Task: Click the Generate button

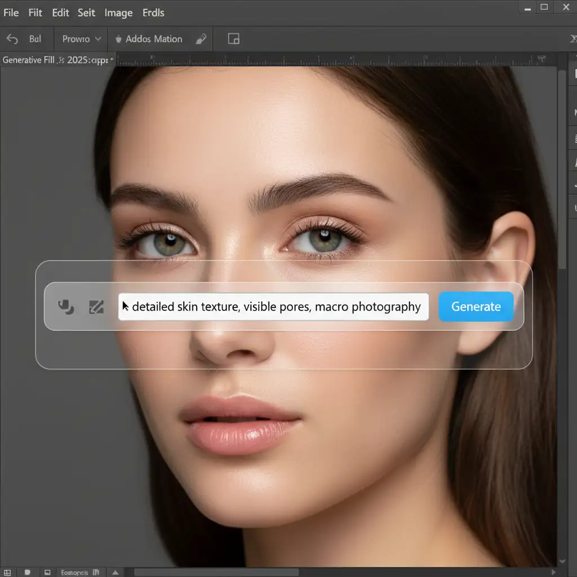Action: click(476, 307)
